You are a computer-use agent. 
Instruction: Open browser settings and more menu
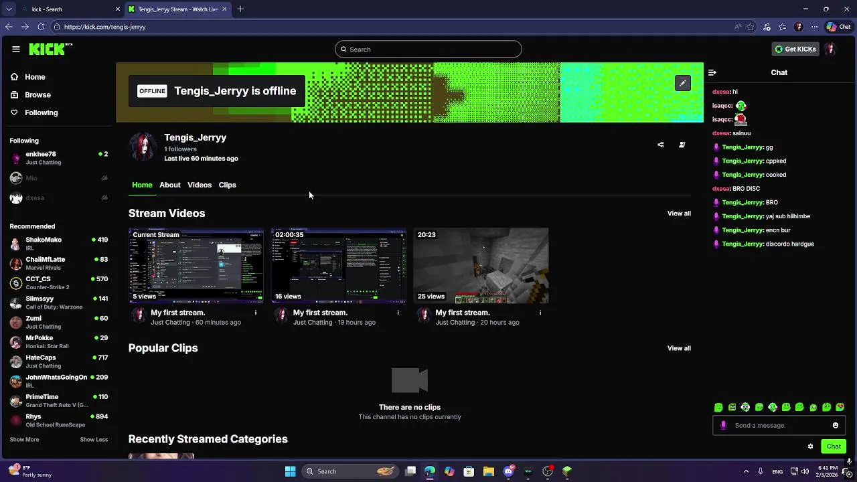(814, 27)
